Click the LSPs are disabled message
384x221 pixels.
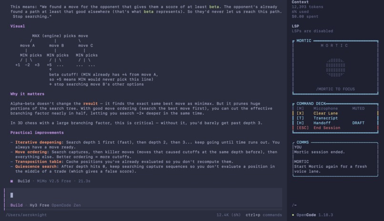(312, 31)
